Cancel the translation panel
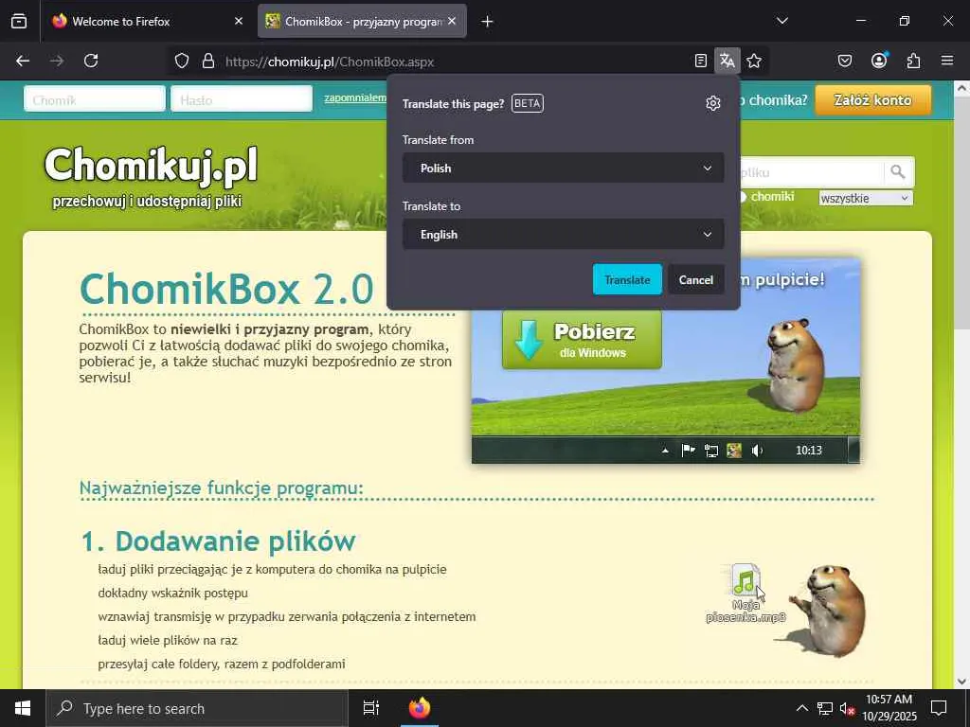 click(x=696, y=279)
